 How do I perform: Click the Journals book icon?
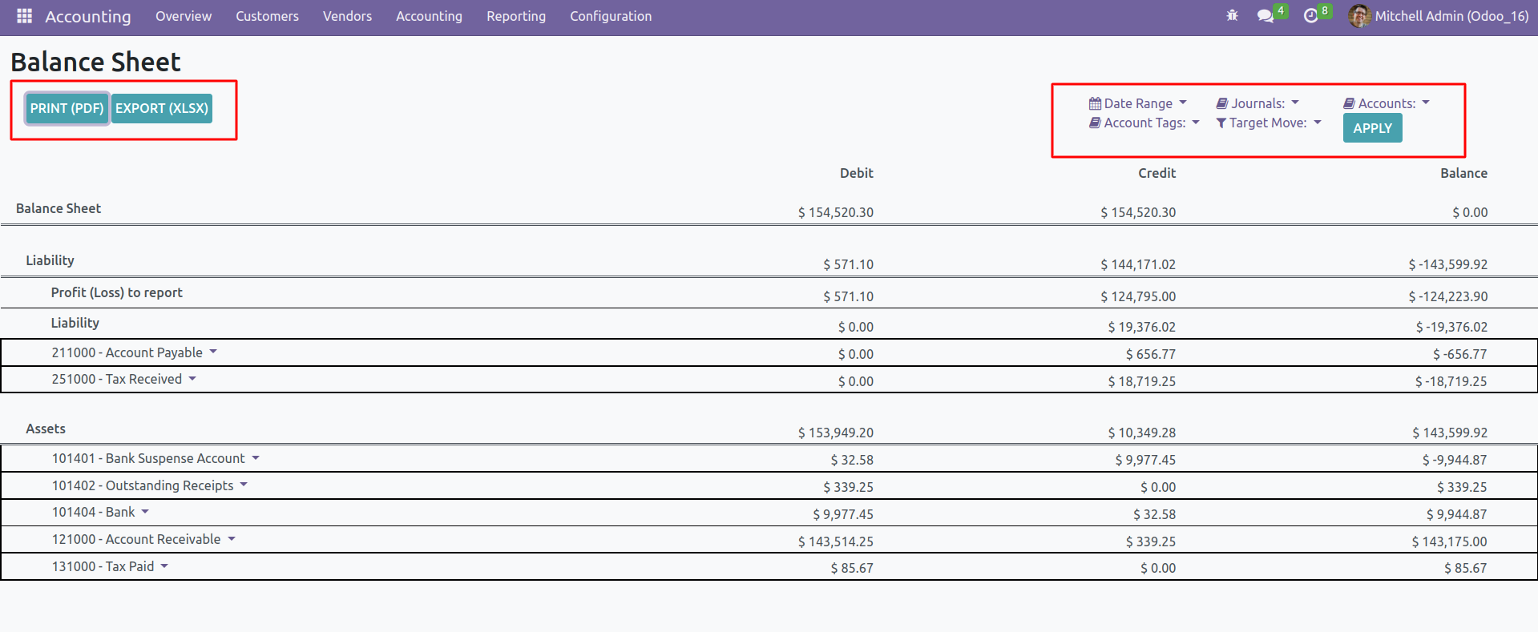(1222, 103)
